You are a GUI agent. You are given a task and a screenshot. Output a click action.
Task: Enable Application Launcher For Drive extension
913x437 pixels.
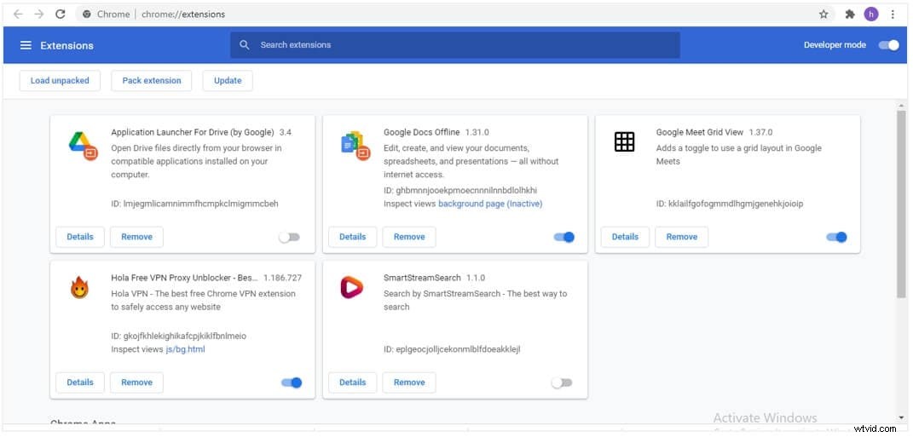tap(289, 237)
